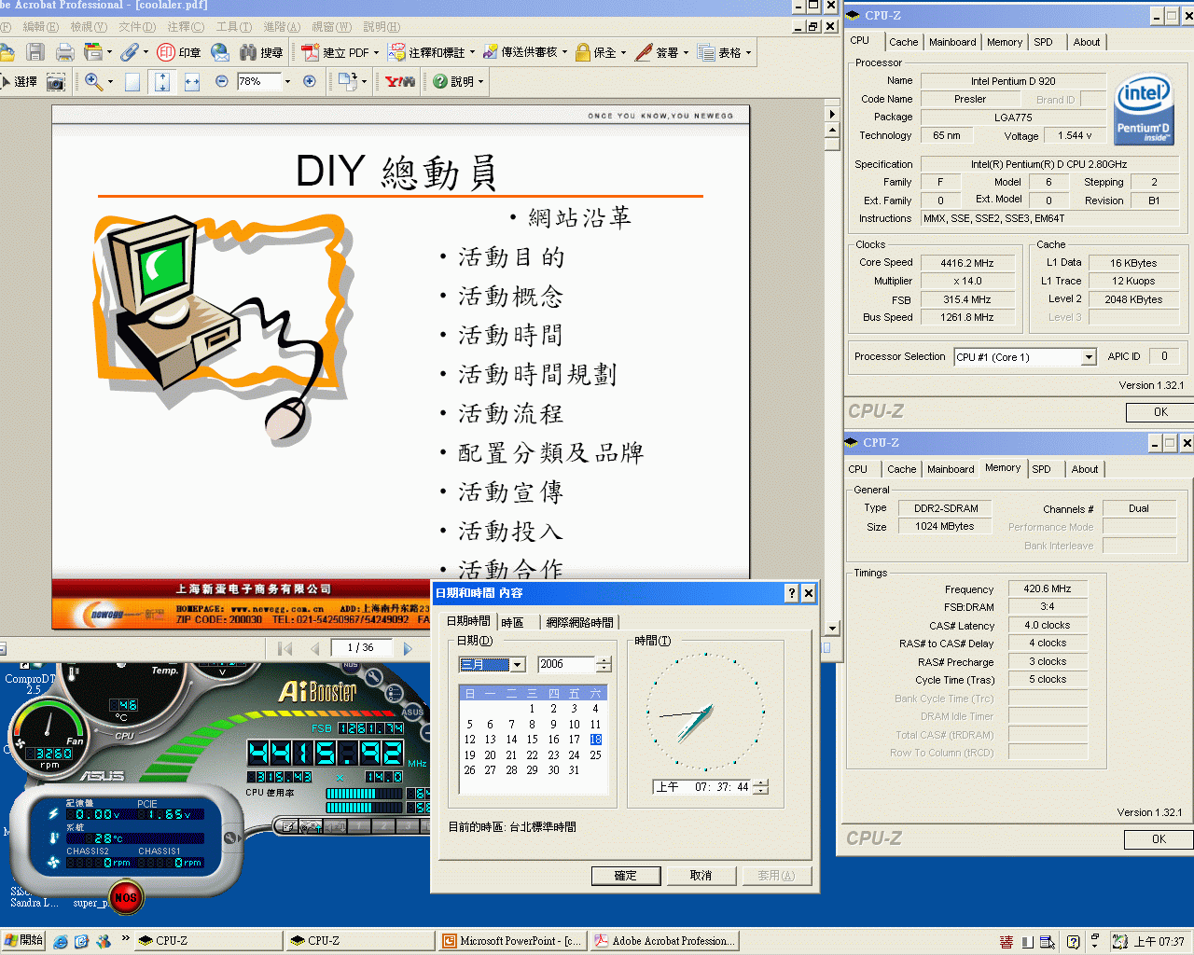This screenshot has height=955, width=1194.
Task: Switch to the 時區 tab in date dialog
Action: click(x=512, y=623)
